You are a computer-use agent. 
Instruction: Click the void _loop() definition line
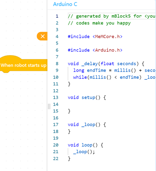[87, 125]
